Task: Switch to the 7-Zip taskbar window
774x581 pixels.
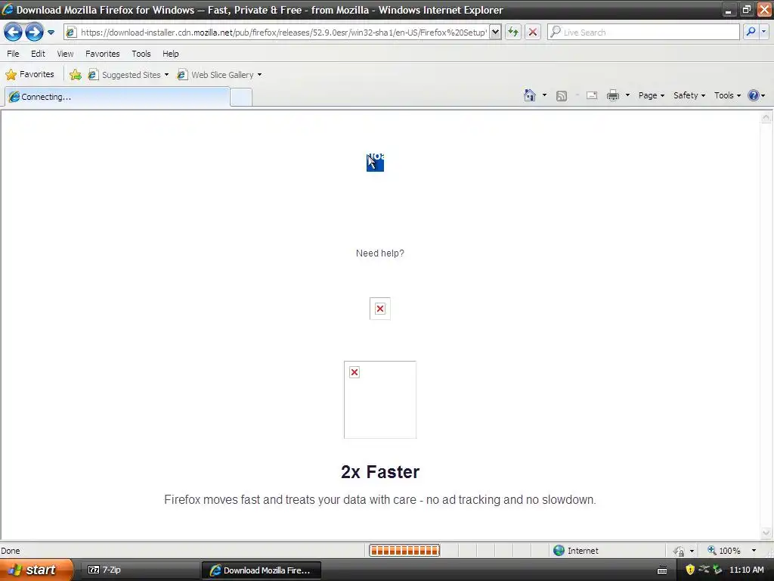Action: point(140,570)
